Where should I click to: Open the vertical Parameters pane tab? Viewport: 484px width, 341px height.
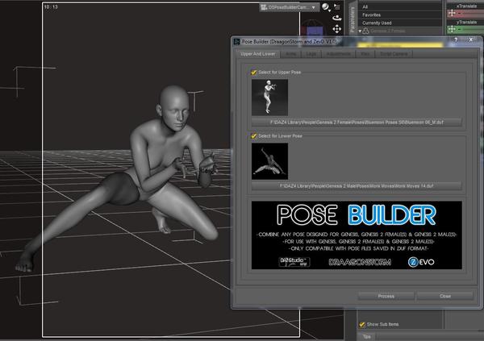click(x=353, y=19)
